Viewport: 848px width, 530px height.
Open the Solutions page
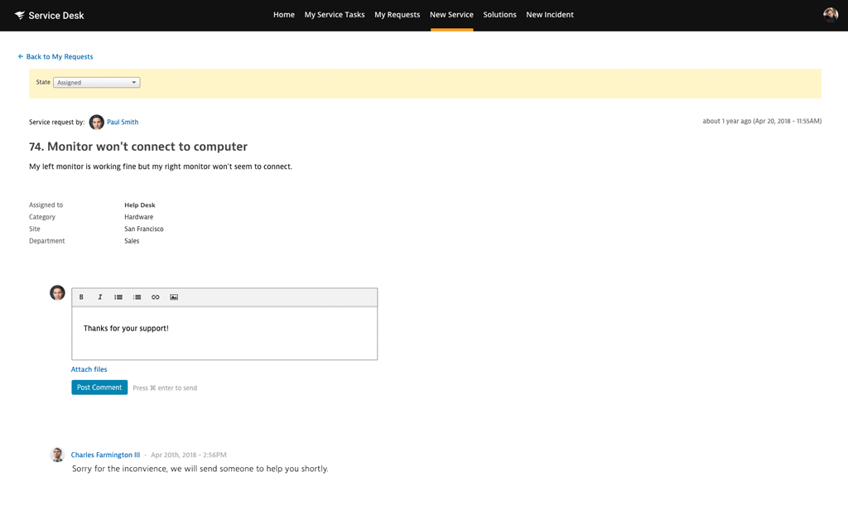tap(499, 15)
